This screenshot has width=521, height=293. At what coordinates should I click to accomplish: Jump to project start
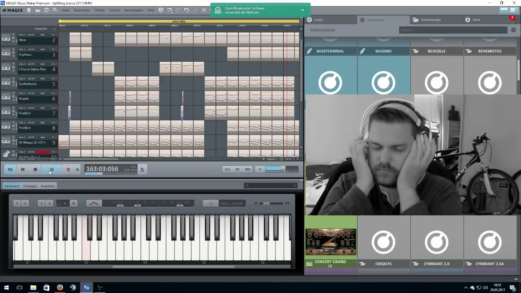point(23,170)
